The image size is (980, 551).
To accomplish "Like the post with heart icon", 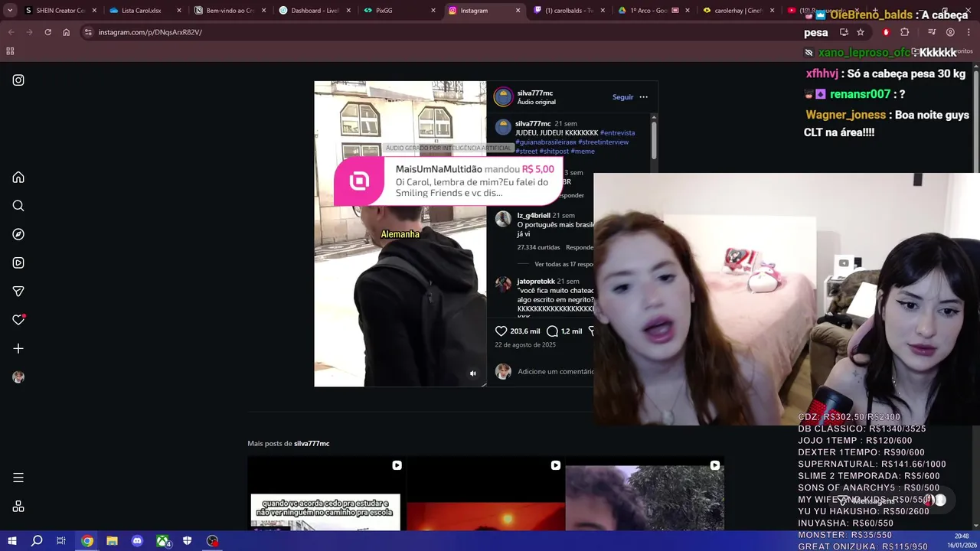I will [501, 331].
